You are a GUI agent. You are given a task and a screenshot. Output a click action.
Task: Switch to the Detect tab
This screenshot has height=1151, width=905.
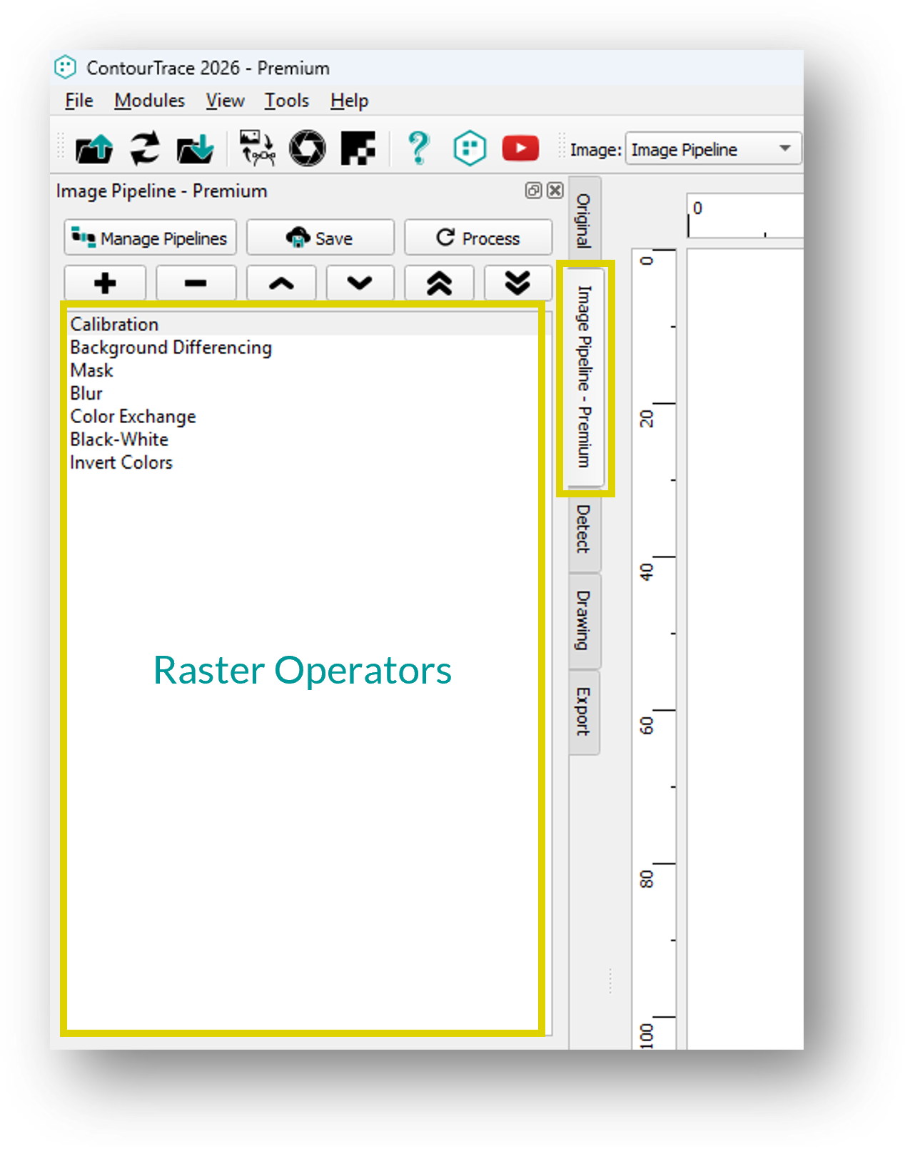[x=584, y=529]
